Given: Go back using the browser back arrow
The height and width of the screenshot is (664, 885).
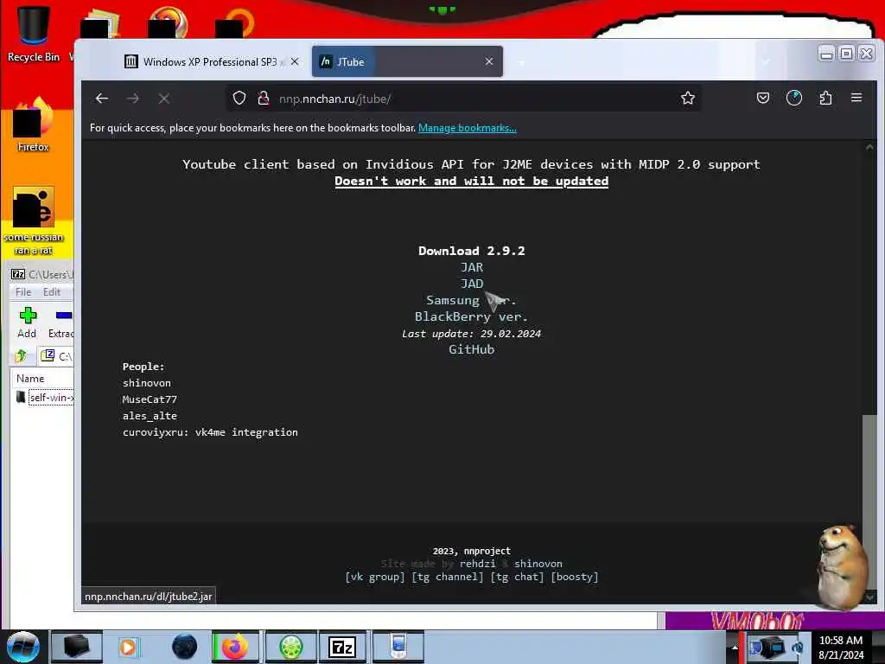Looking at the screenshot, I should pos(102,99).
